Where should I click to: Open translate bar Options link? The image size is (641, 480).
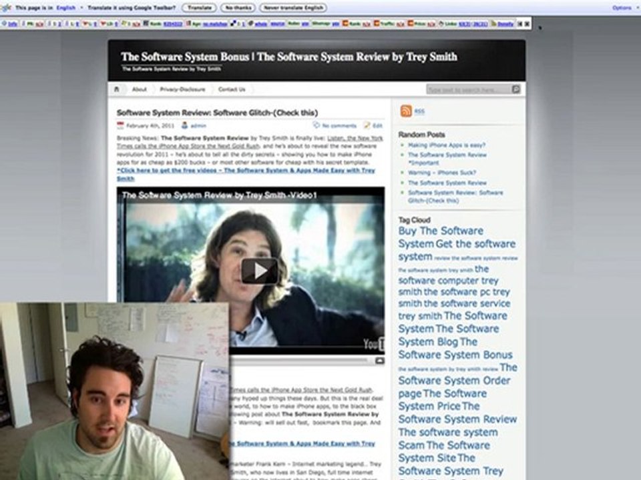[622, 7]
